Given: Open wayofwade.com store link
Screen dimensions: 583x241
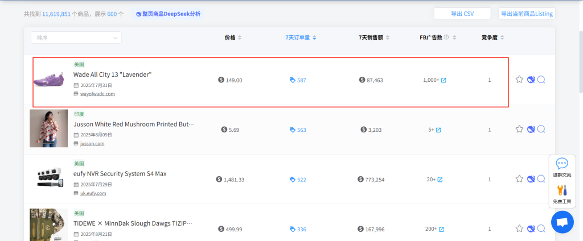Looking at the screenshot, I should click(97, 94).
